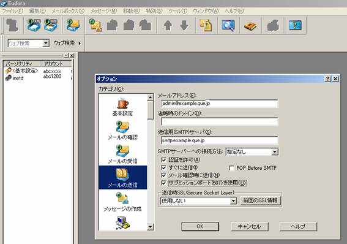Image resolution: width=347 pixels, height=244 pixels.
Task: Close the personalities side panel
Action: pyautogui.click(x=72, y=56)
